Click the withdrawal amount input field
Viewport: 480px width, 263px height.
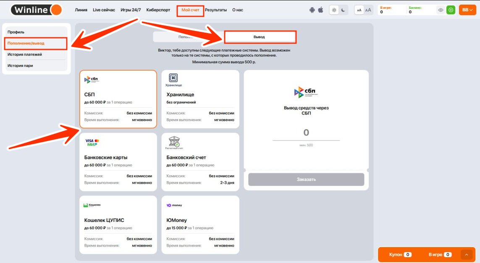pyautogui.click(x=306, y=133)
